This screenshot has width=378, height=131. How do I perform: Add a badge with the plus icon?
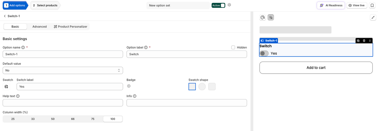(x=129, y=86)
